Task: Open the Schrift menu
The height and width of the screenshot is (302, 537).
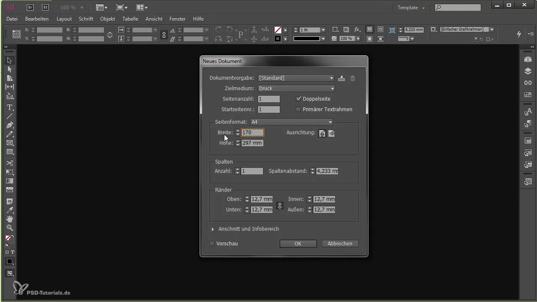Action: coord(86,19)
